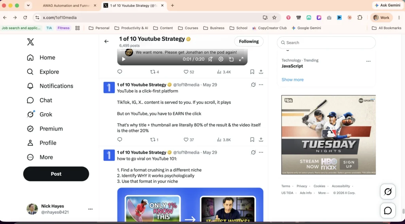Screen dimensions: 405x224
Task: Open floating Grok button
Action: pos(388,192)
